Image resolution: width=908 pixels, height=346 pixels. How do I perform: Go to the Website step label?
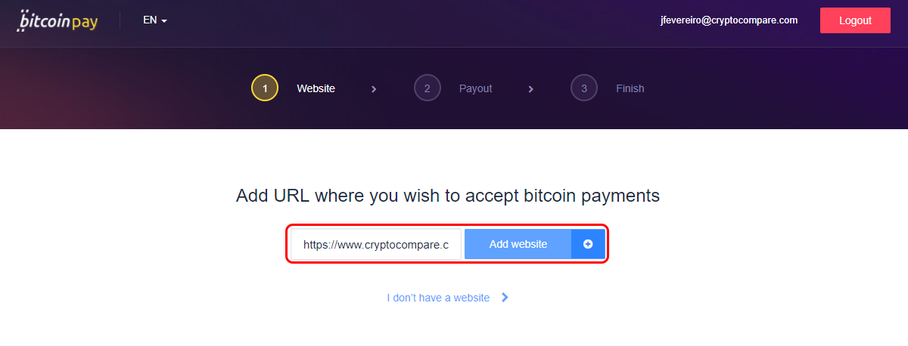pyautogui.click(x=316, y=88)
